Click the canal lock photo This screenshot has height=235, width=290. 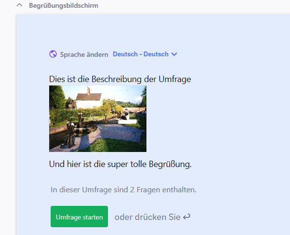point(98,118)
